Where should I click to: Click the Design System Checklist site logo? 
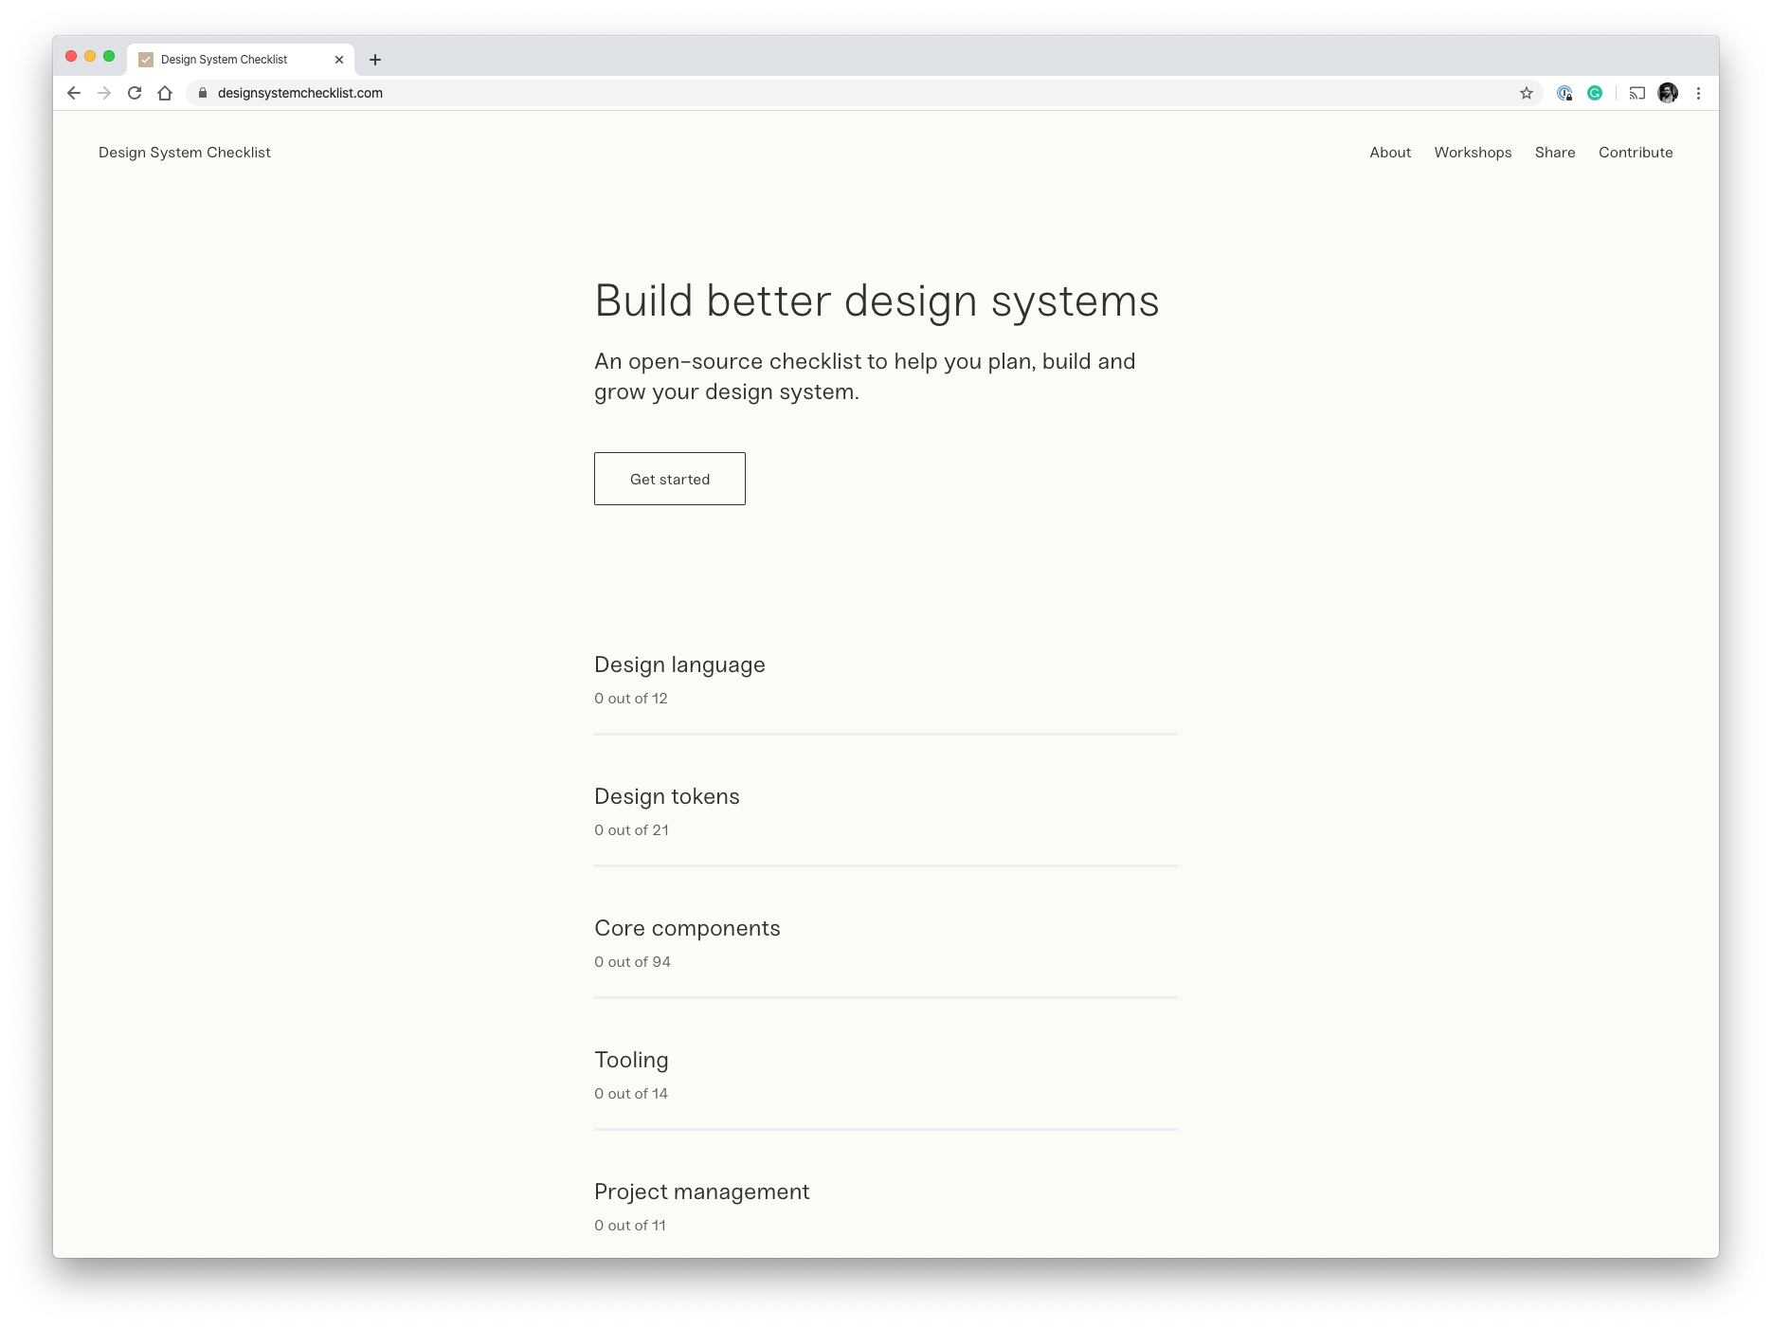tap(185, 153)
